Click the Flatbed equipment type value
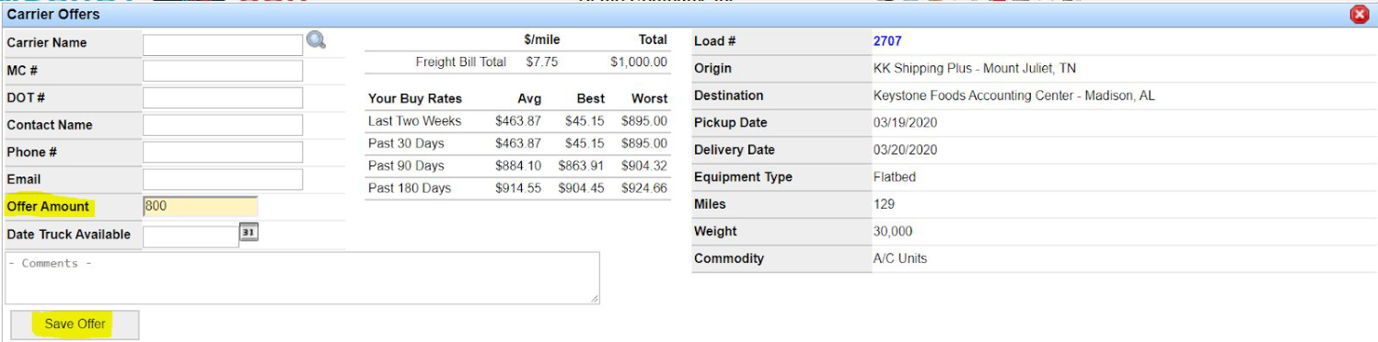Screen dimensions: 1378x342 [894, 177]
